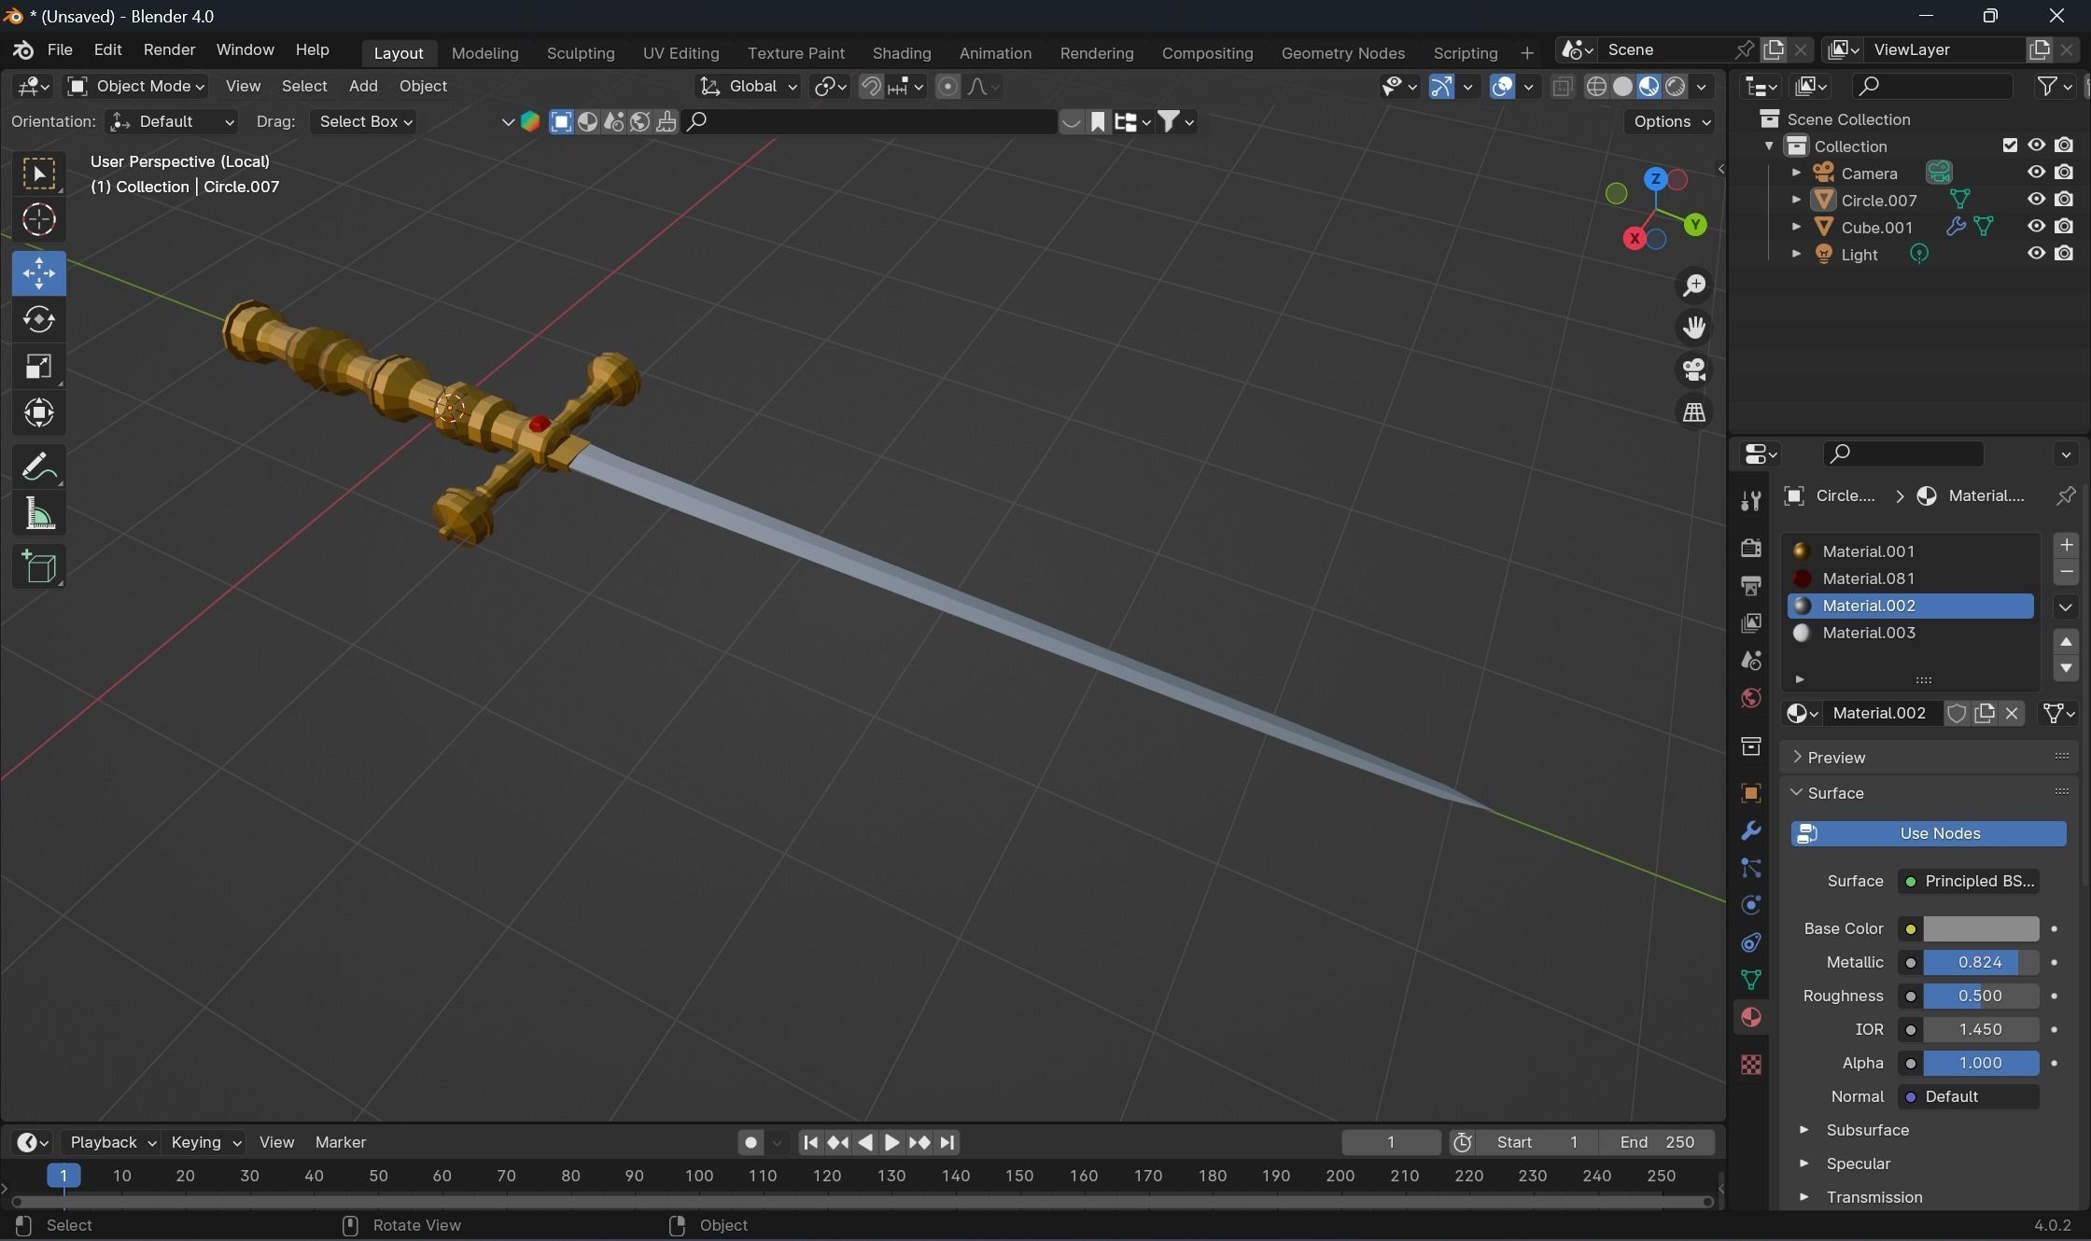
Task: Switch to the Shading workspace tab
Action: coord(901,53)
